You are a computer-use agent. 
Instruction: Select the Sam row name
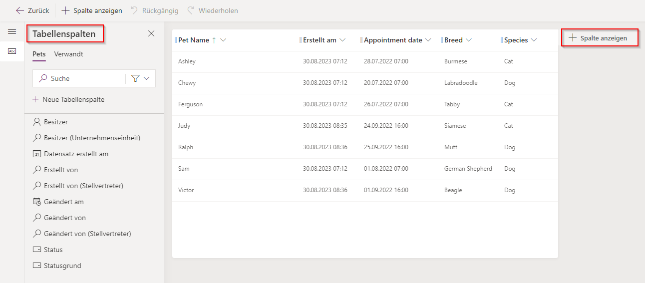pos(184,169)
